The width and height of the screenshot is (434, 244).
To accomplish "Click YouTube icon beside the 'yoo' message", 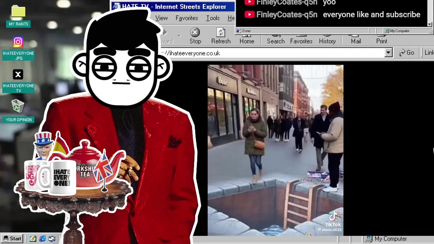I will pyautogui.click(x=249, y=2).
